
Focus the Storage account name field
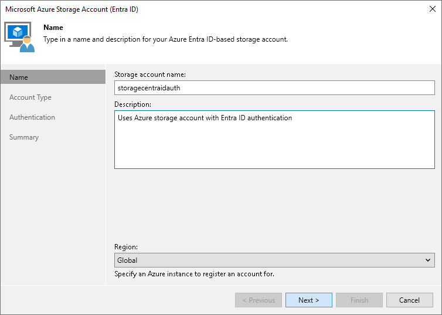274,88
